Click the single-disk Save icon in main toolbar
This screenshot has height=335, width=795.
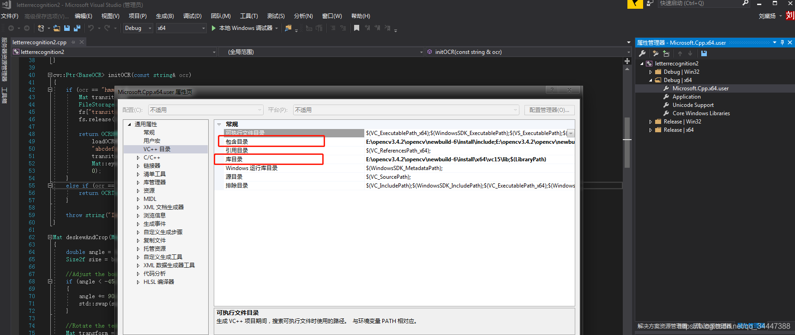[x=67, y=28]
